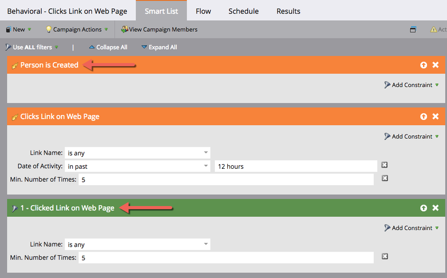Open Use ALL filters options
The width and height of the screenshot is (447, 278).
(32, 47)
